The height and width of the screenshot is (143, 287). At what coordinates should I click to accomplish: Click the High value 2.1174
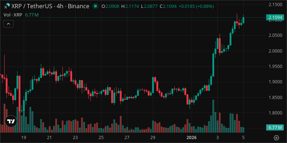(x=132, y=6)
